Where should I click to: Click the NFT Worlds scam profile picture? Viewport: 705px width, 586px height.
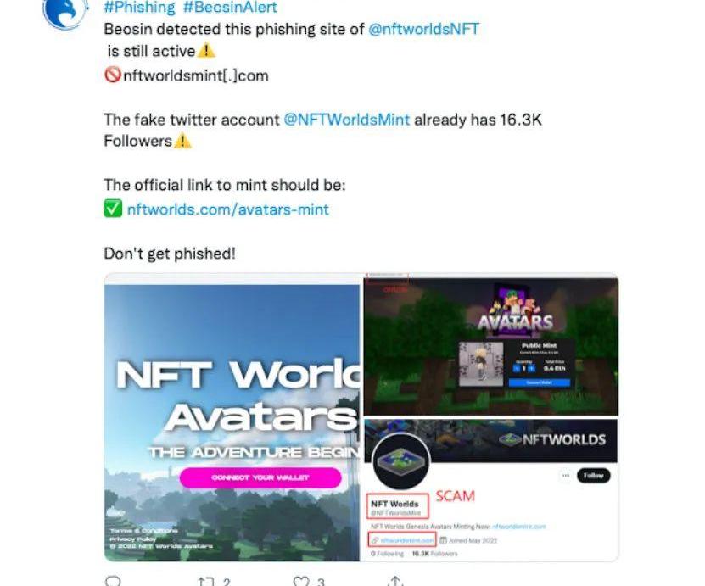tap(401, 461)
